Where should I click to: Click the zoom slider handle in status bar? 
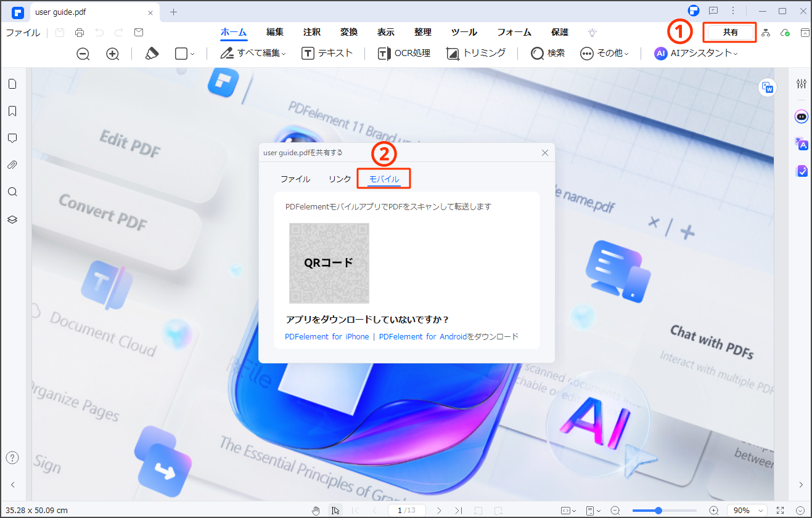tap(658, 511)
